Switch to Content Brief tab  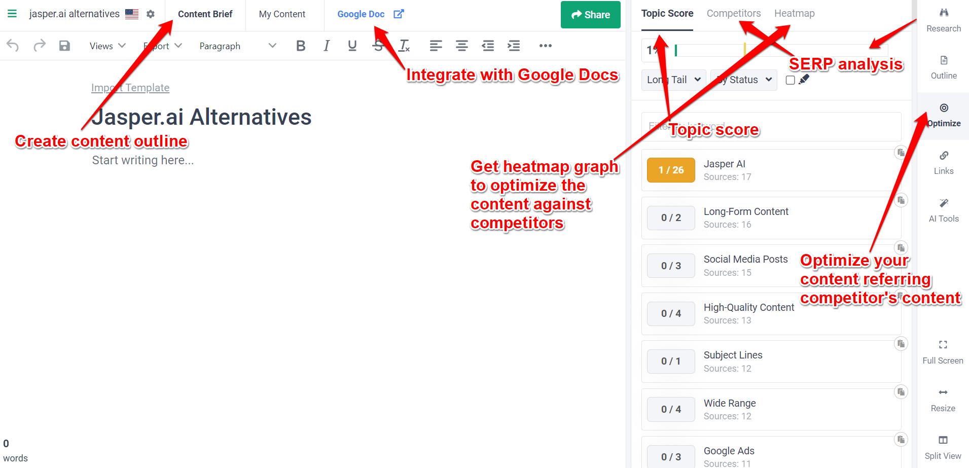point(205,14)
